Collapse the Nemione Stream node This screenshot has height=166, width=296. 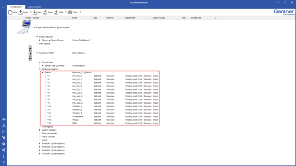pyautogui.click(x=43, y=72)
